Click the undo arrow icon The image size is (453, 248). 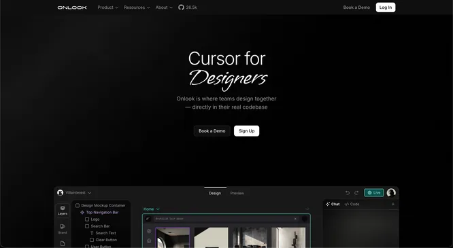pos(348,193)
